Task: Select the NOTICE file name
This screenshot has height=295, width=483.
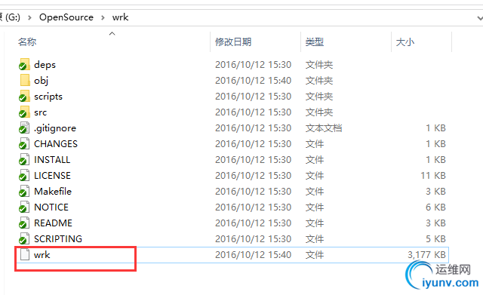Action: click(51, 207)
